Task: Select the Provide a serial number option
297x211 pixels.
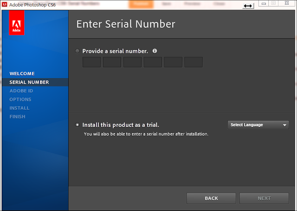Action: (77, 51)
